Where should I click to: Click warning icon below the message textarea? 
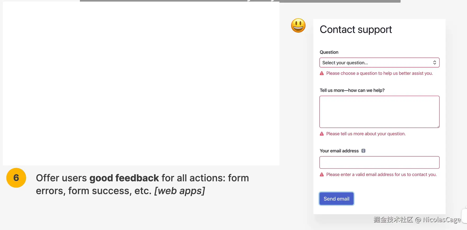tap(322, 134)
